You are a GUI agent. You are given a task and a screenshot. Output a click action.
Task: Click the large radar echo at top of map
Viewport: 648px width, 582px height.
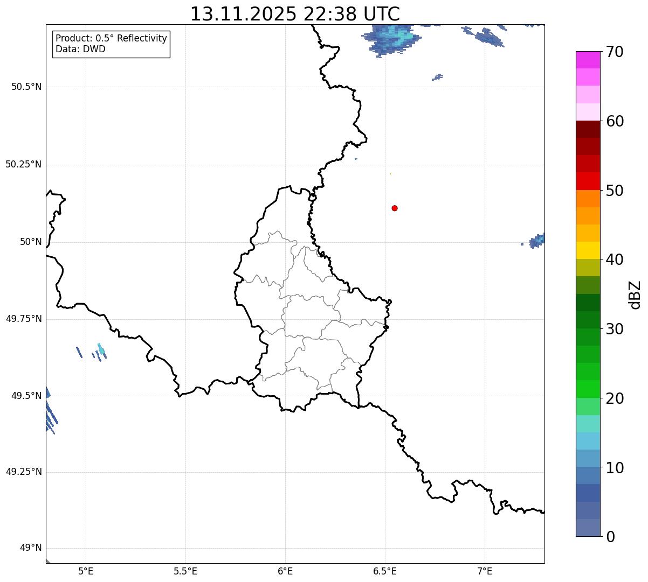pyautogui.click(x=392, y=40)
